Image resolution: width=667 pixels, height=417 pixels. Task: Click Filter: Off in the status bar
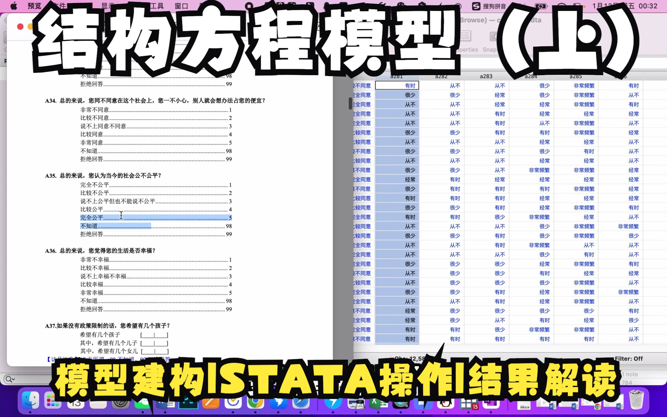629,359
